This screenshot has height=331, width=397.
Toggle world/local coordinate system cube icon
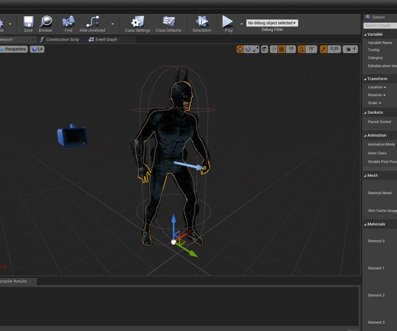(264, 49)
